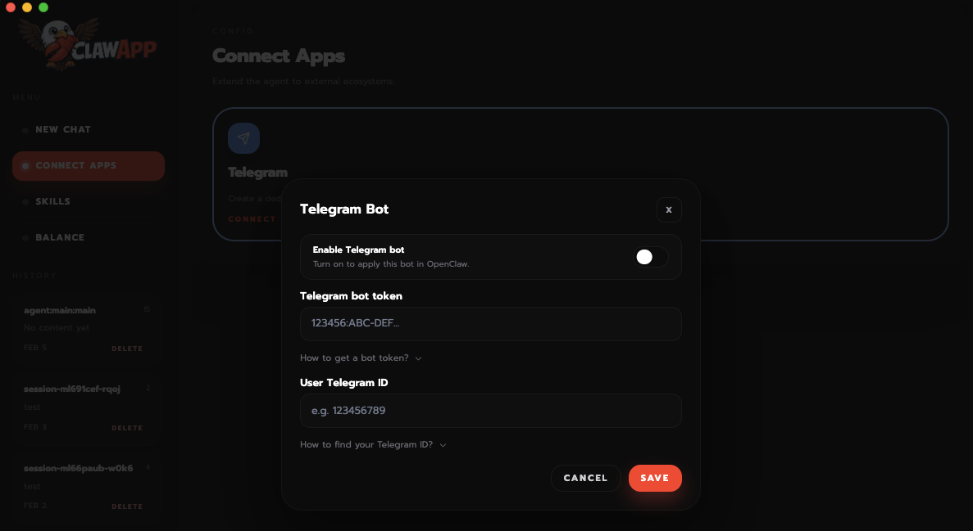Click the Connect link on Telegram card
The width and height of the screenshot is (973, 531).
252,219
